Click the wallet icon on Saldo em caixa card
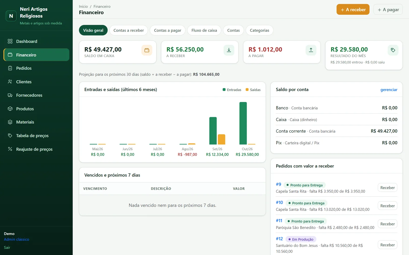This screenshot has width=409, height=255. (147, 50)
